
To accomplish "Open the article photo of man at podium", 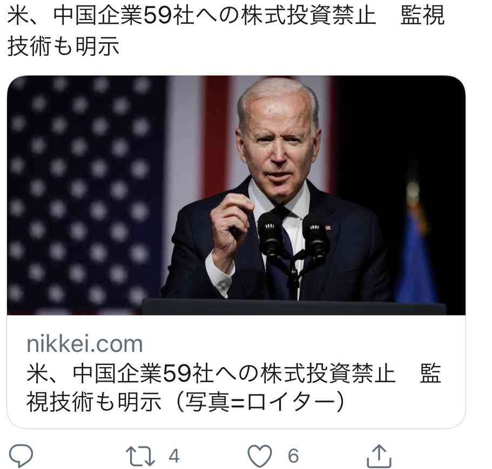I will (x=236, y=195).
